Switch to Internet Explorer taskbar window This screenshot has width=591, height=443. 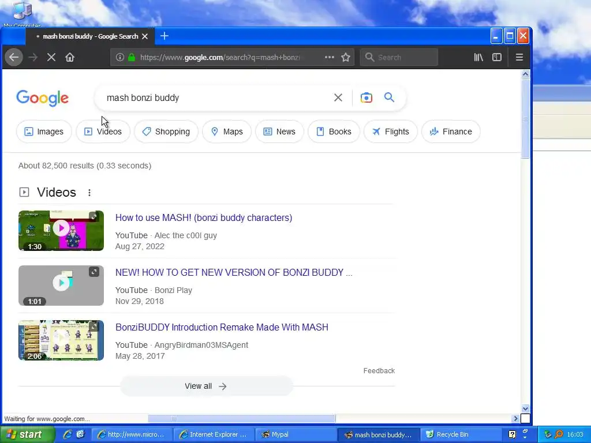(214, 434)
